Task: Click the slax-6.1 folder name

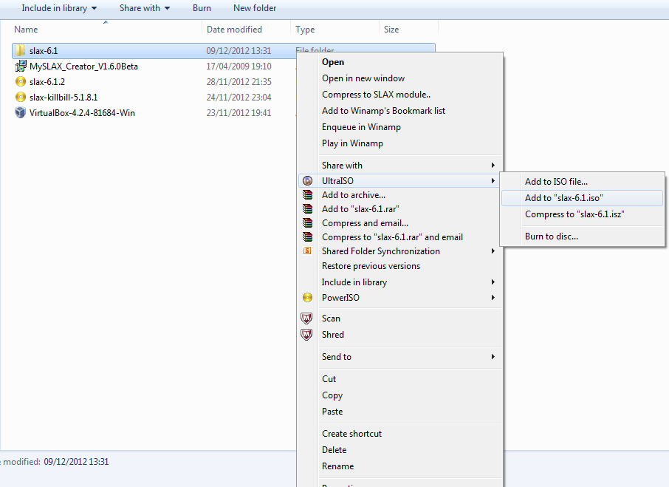Action: click(x=44, y=51)
